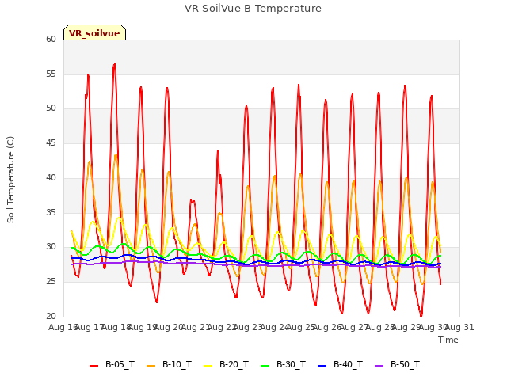Click the 50 y-axis tick label
Screen dimensions: 507x380
click(x=51, y=108)
